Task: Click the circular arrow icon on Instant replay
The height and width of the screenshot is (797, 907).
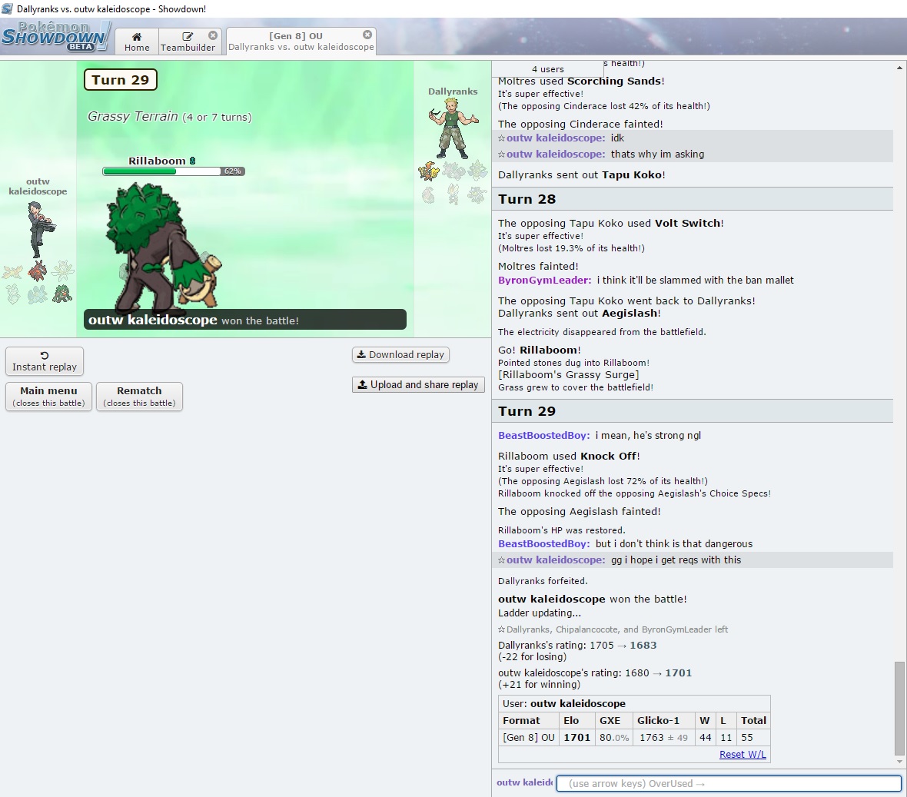Action: tap(45, 355)
